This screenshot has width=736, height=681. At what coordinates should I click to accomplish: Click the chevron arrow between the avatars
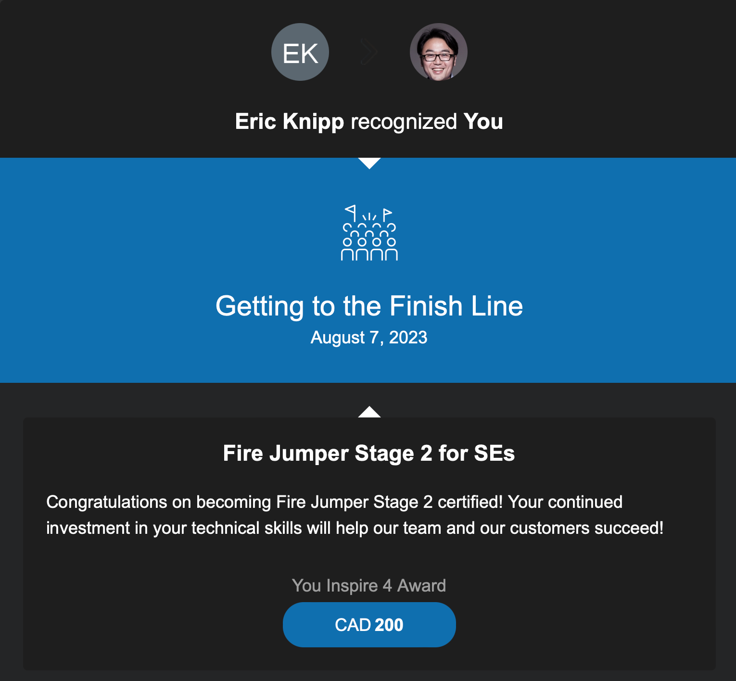tap(369, 52)
